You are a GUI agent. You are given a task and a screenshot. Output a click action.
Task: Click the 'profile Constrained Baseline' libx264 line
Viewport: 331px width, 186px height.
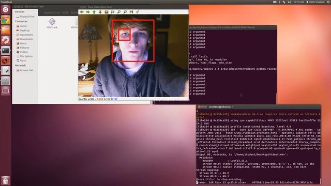pos(244,127)
